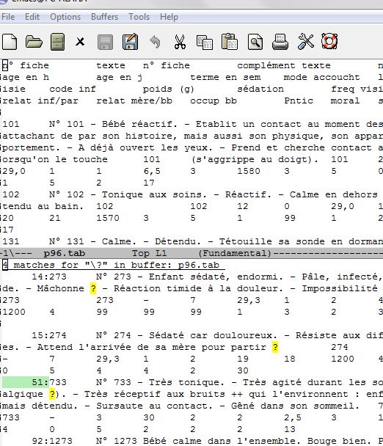This screenshot has height=446, width=383.
Task: Open the File menu
Action: point(8,17)
